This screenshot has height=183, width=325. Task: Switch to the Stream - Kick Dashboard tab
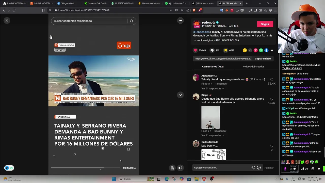(95, 3)
